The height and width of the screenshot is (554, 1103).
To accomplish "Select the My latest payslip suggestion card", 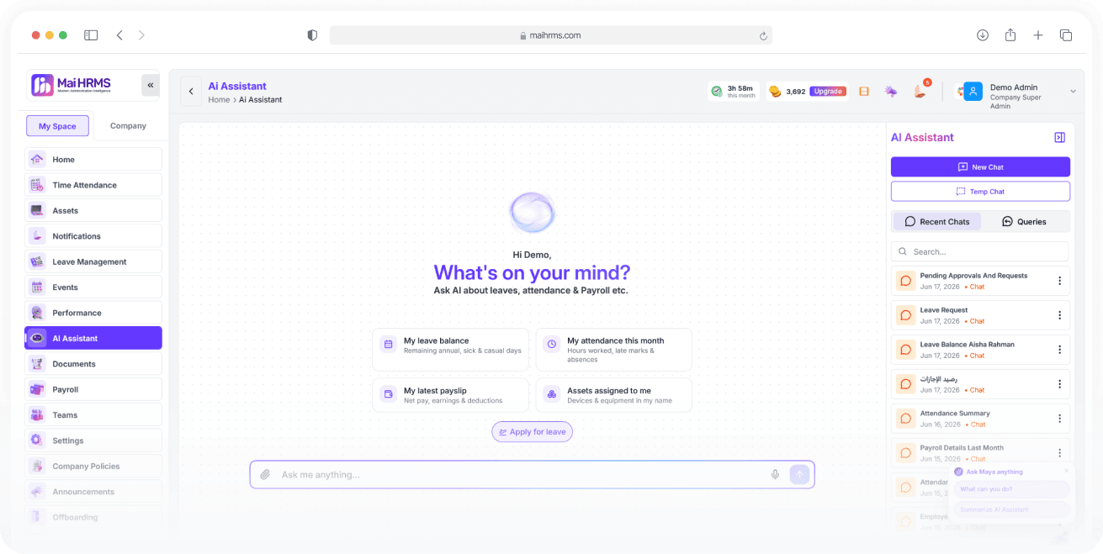I will [x=450, y=395].
